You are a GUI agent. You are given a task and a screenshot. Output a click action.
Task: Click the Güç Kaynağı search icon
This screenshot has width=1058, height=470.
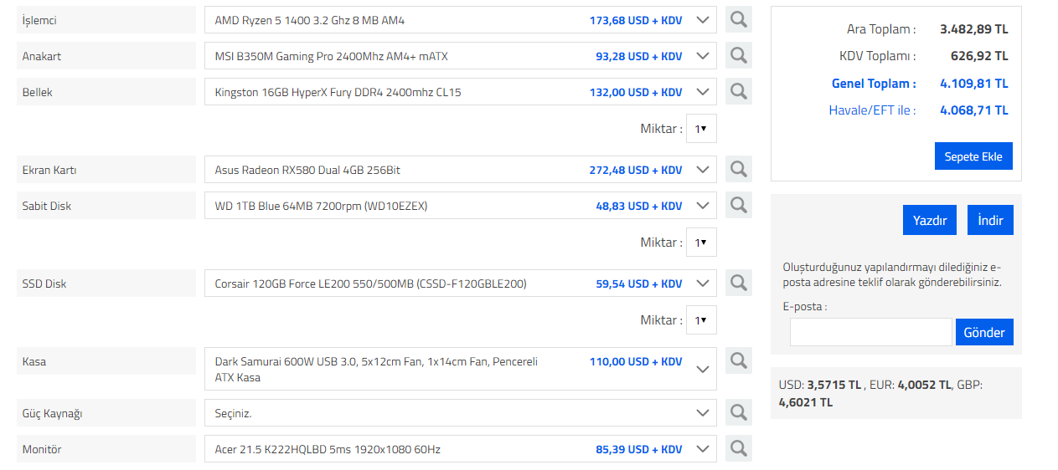click(738, 412)
